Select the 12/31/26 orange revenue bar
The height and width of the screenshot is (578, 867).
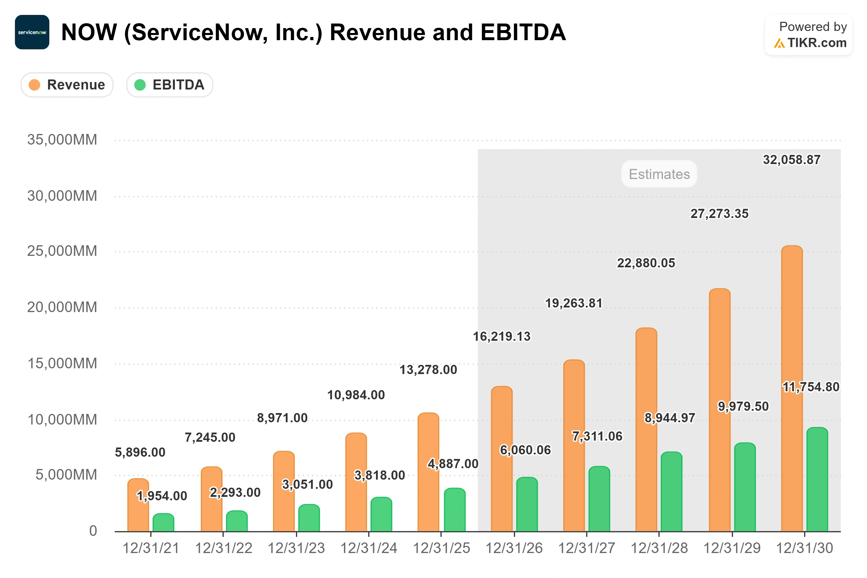[x=502, y=459]
